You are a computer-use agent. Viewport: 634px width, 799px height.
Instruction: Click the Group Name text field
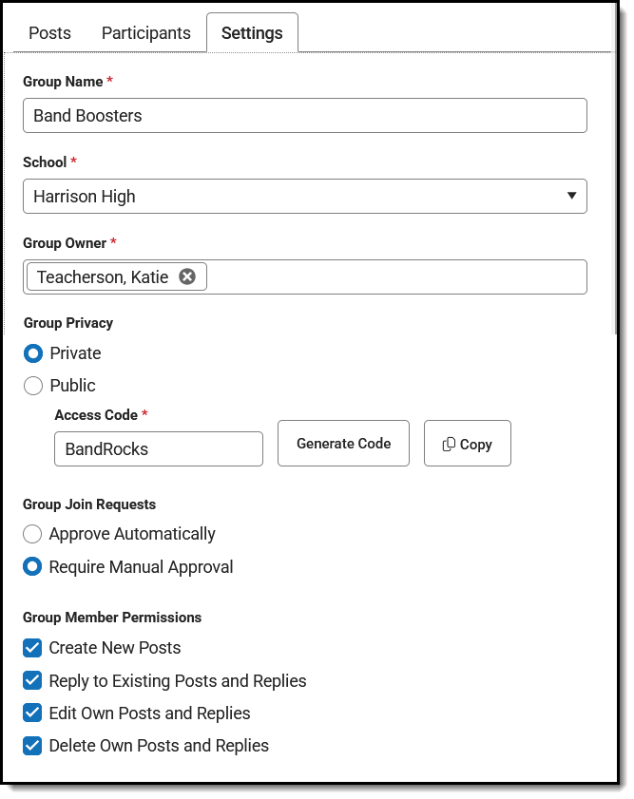click(305, 116)
